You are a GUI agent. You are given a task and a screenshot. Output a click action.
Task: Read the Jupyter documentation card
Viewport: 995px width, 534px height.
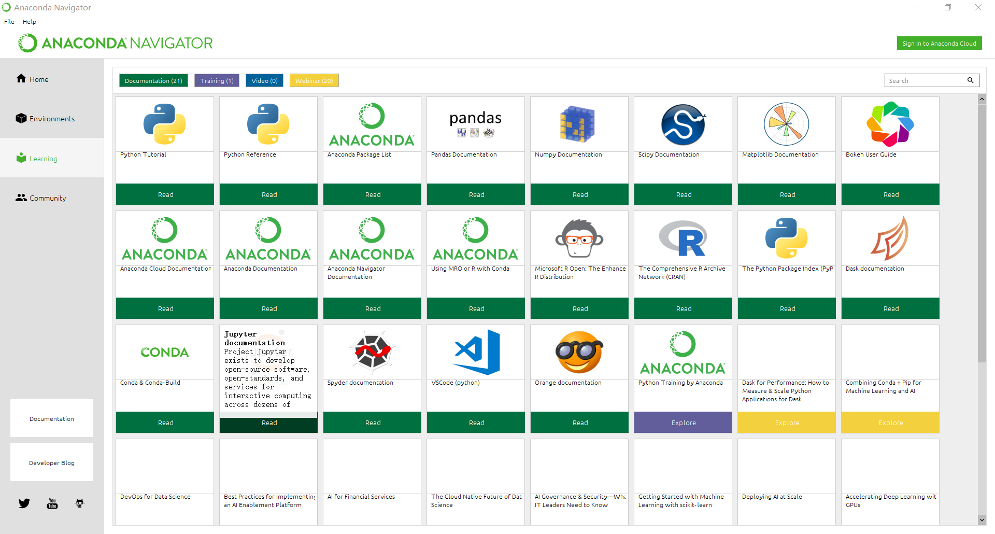click(268, 423)
